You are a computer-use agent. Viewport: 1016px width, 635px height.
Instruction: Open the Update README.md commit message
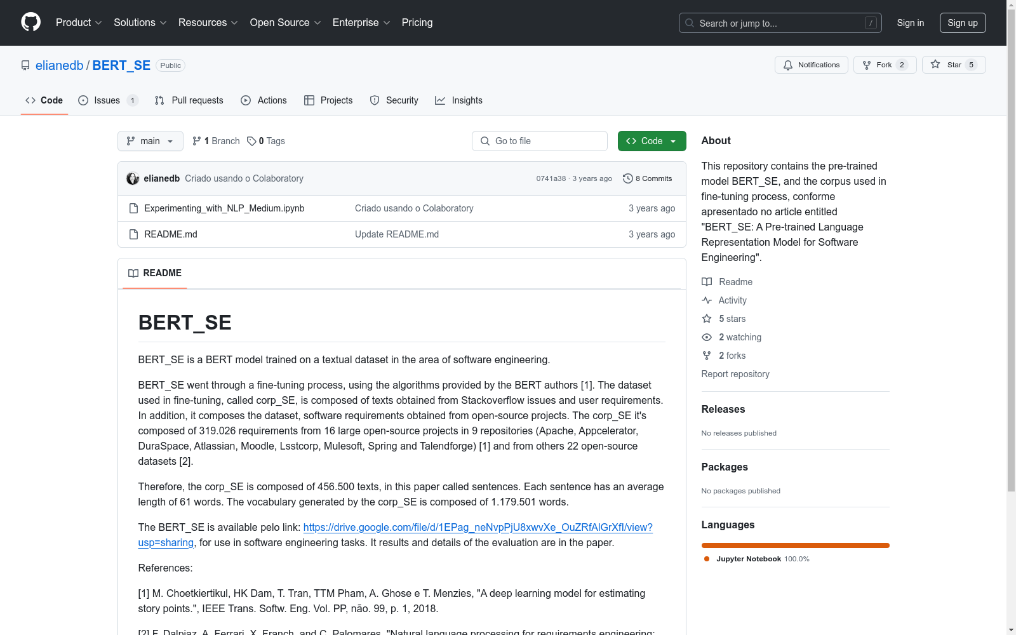pyautogui.click(x=397, y=234)
